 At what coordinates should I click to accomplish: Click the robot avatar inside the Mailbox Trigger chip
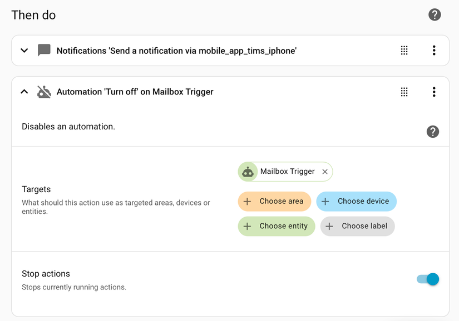pos(248,172)
